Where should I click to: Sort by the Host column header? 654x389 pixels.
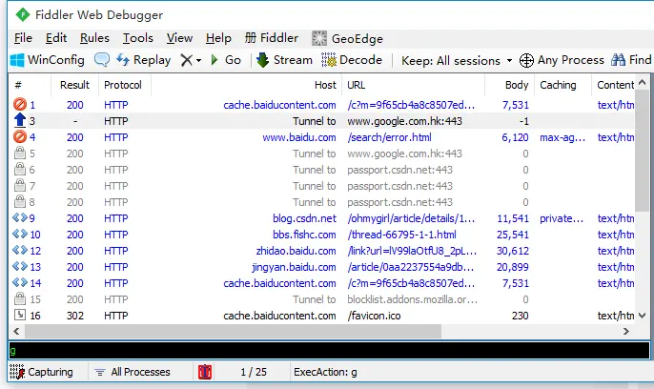tap(246, 85)
